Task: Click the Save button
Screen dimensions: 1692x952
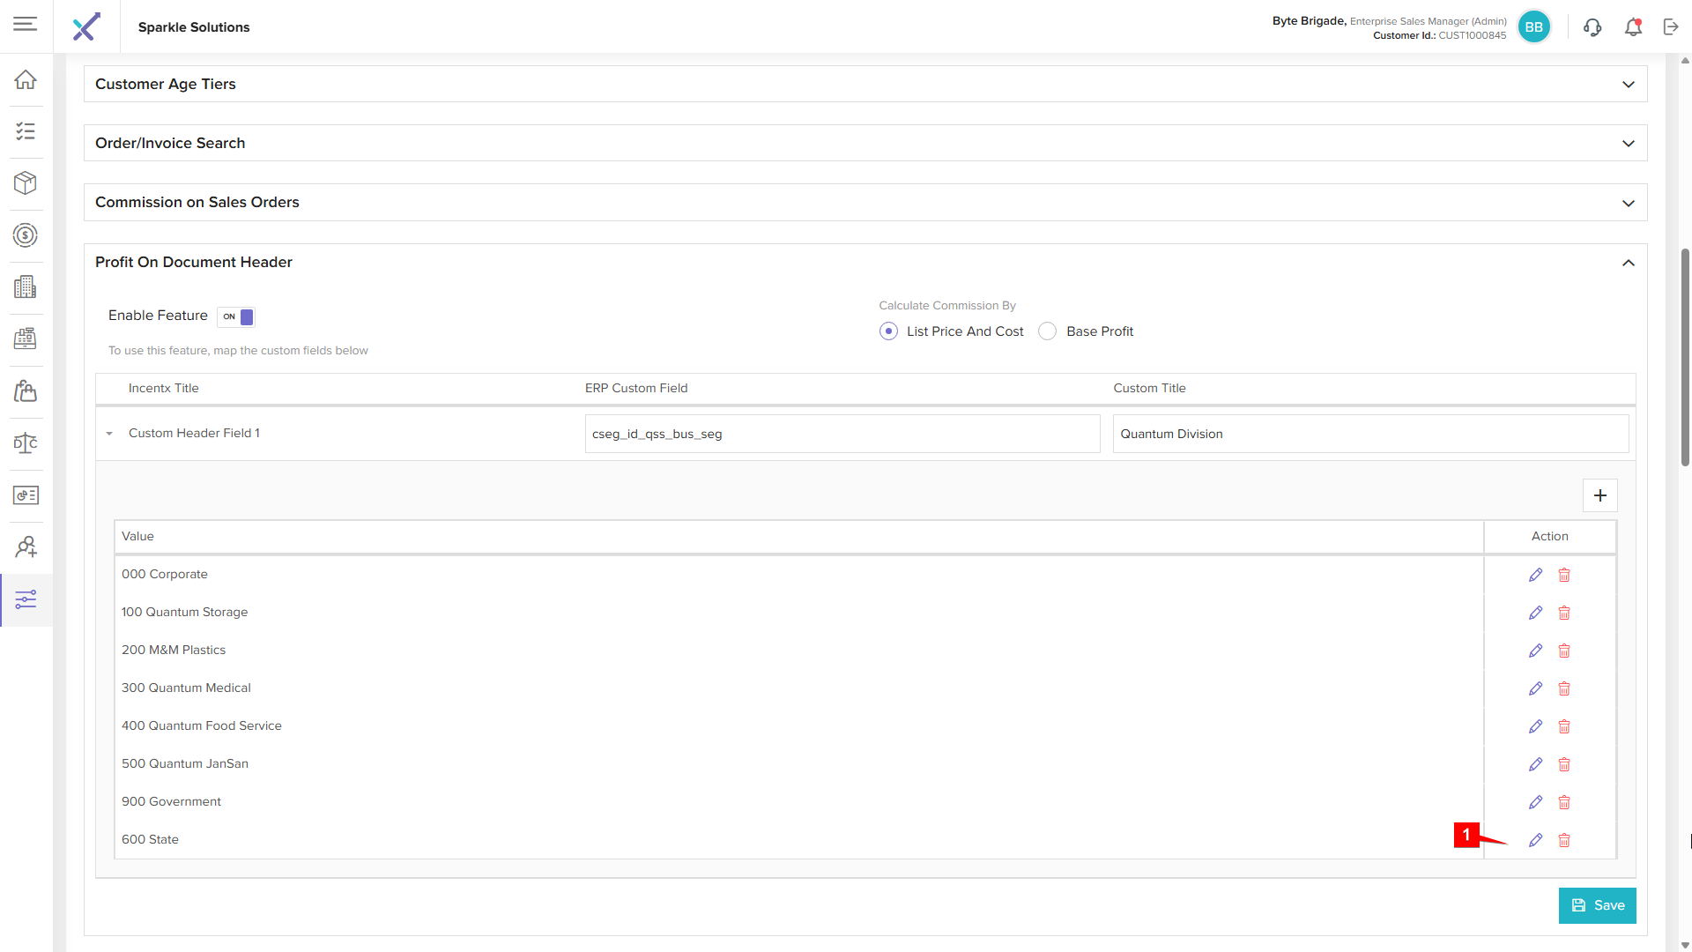Action: [1597, 905]
